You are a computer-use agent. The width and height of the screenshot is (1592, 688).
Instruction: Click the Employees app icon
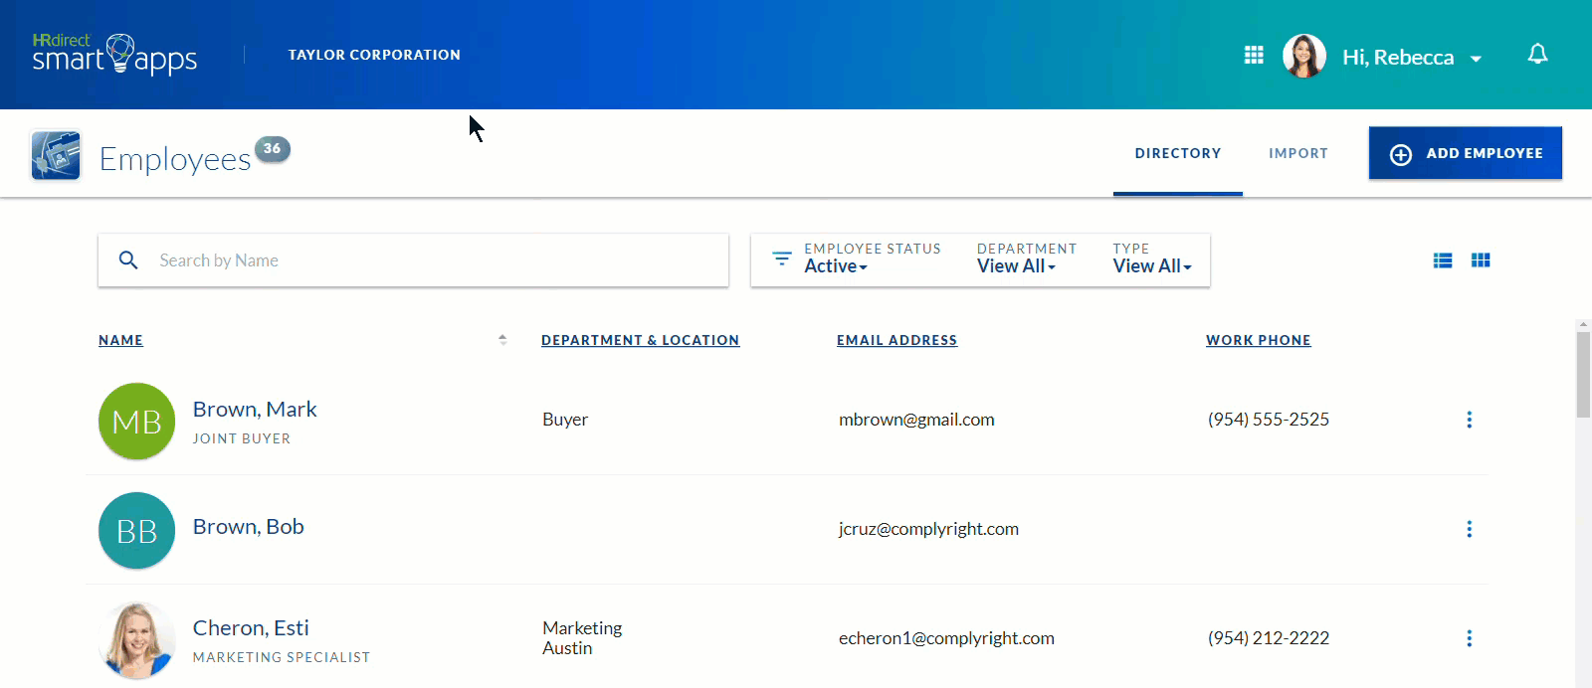tap(56, 154)
